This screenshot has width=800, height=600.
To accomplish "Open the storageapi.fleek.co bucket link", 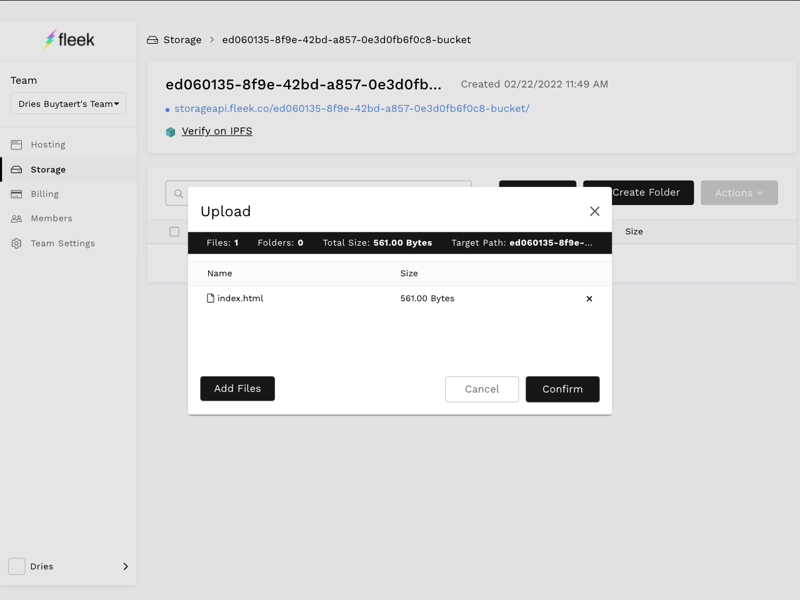I will (352, 108).
